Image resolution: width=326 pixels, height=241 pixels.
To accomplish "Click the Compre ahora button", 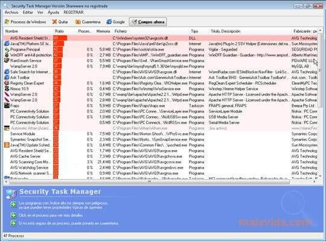I will click(148, 22).
